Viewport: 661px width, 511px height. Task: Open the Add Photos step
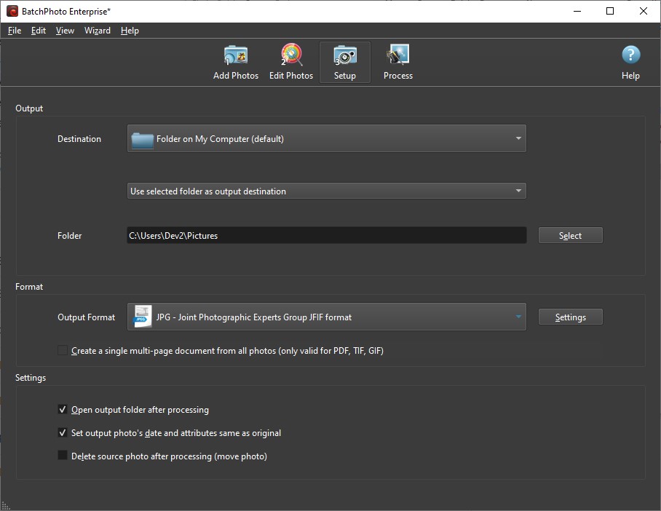pyautogui.click(x=236, y=63)
